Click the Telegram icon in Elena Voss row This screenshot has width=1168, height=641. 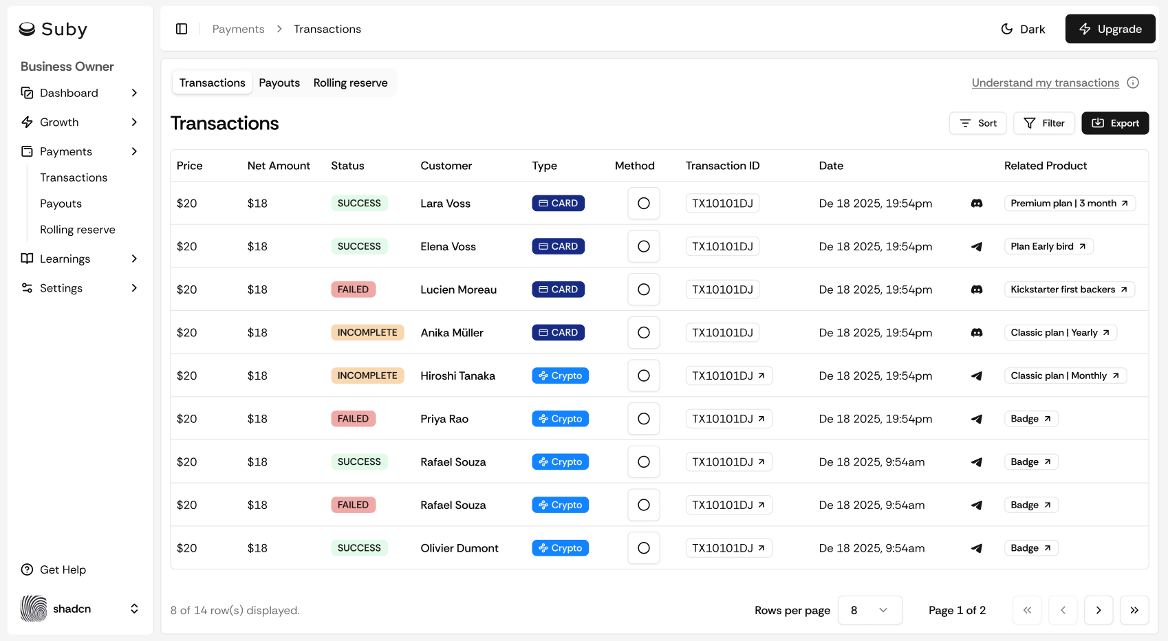point(976,247)
